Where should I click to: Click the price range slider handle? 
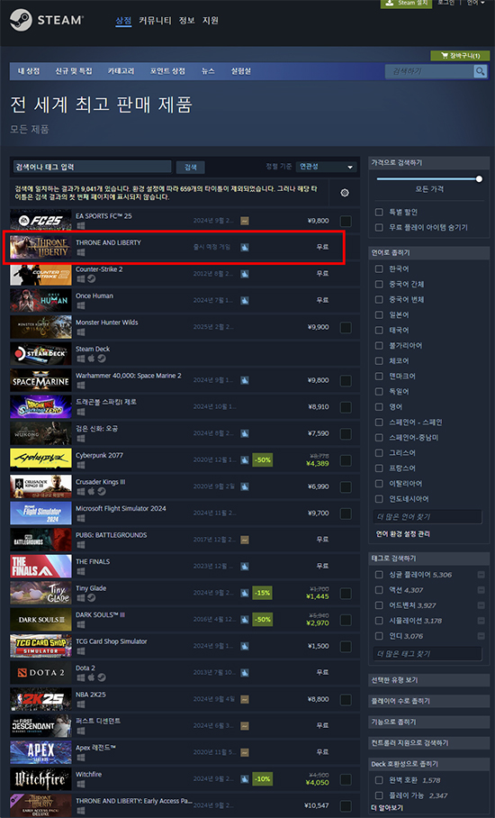click(x=479, y=179)
